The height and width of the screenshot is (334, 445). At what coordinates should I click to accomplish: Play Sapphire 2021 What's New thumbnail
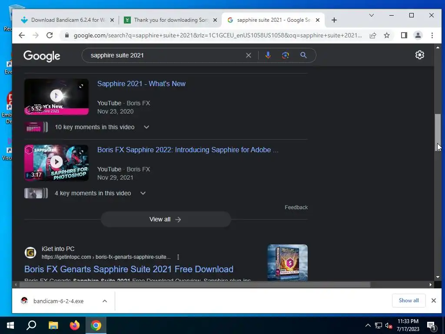click(56, 97)
